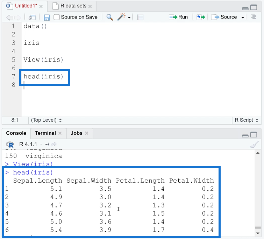Viewport: 264px width, 239px height.
Task: Click the Source button
Action: pos(224,17)
